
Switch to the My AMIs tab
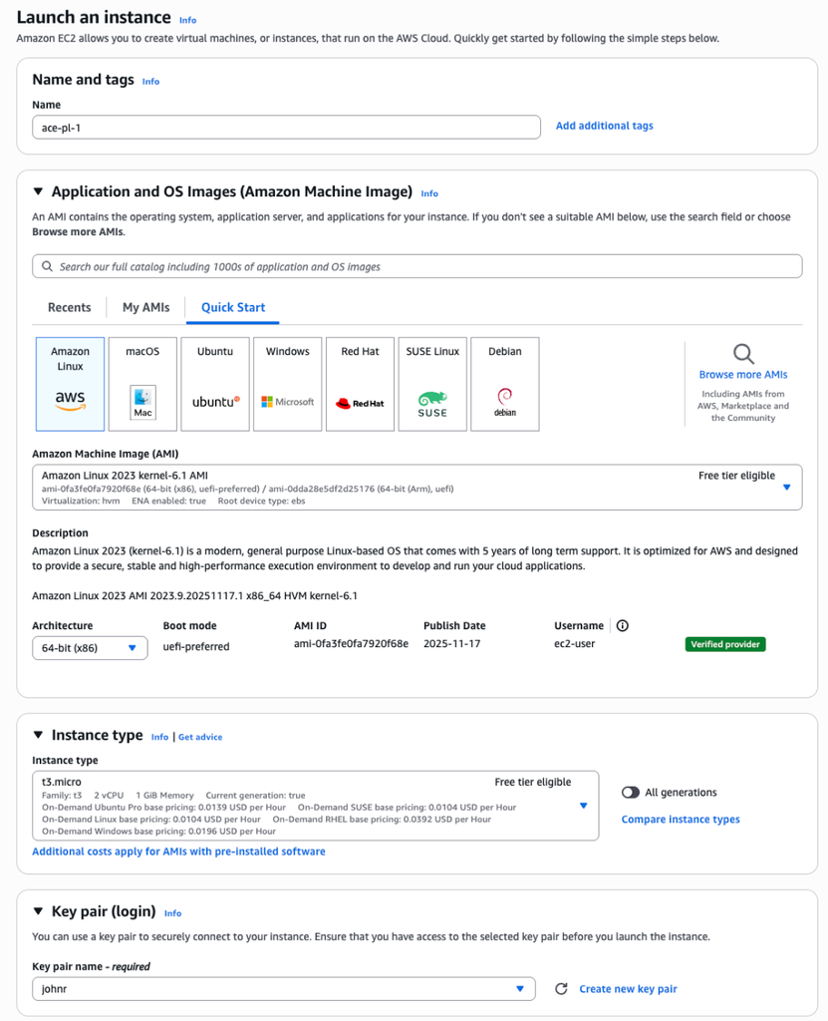144,307
